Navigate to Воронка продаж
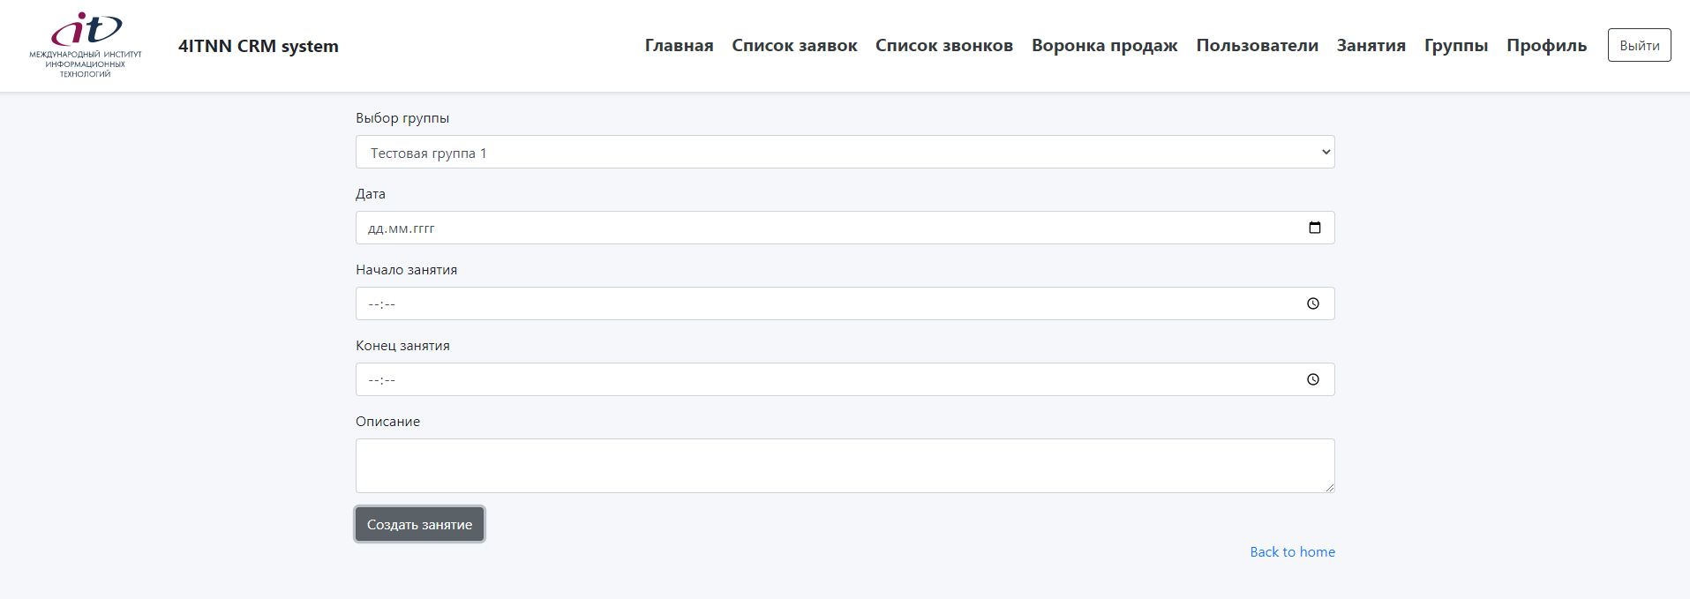This screenshot has width=1690, height=599. click(1103, 45)
